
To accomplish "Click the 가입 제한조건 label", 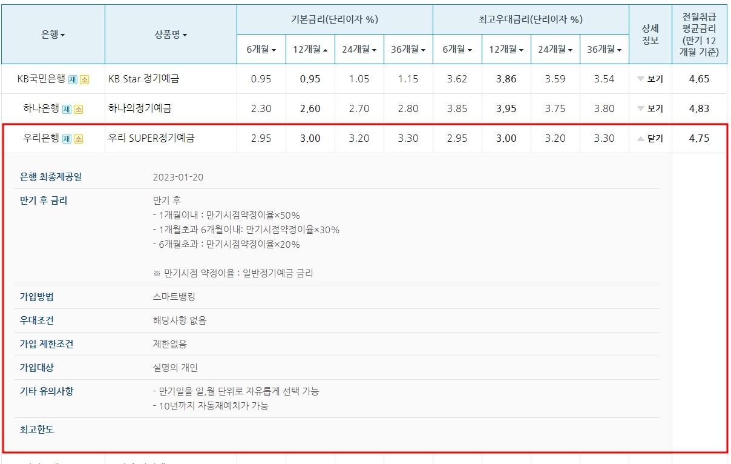I will coord(47,345).
